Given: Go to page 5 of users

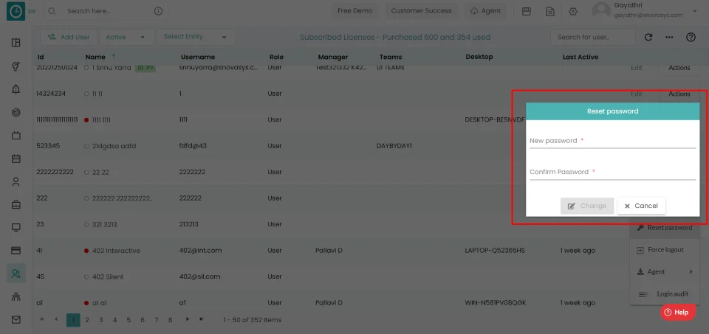Looking at the screenshot, I should pyautogui.click(x=129, y=319).
